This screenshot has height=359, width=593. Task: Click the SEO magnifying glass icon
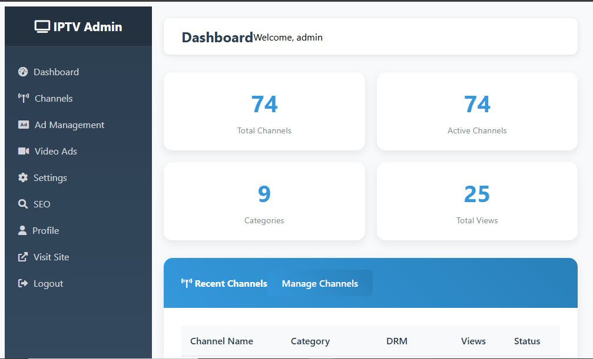click(x=23, y=204)
